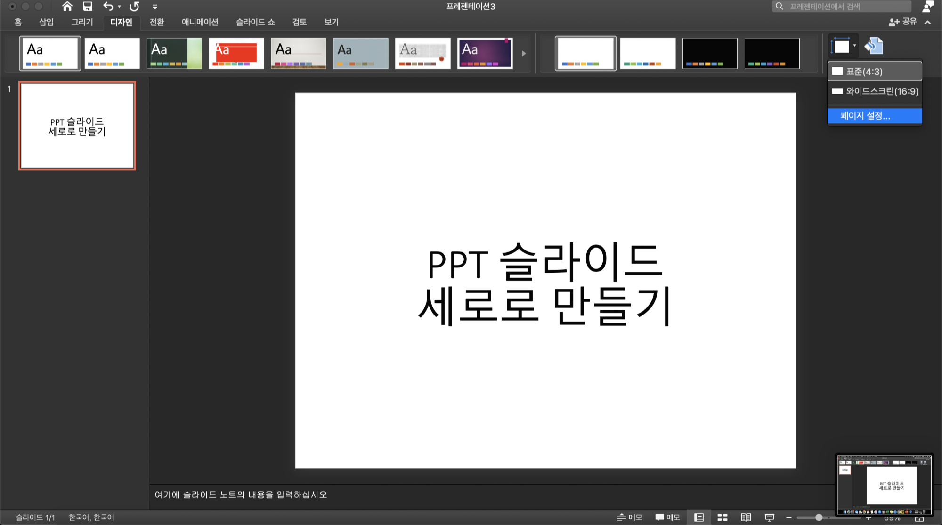
Task: Apply the dark green gradient theme
Action: pyautogui.click(x=174, y=53)
